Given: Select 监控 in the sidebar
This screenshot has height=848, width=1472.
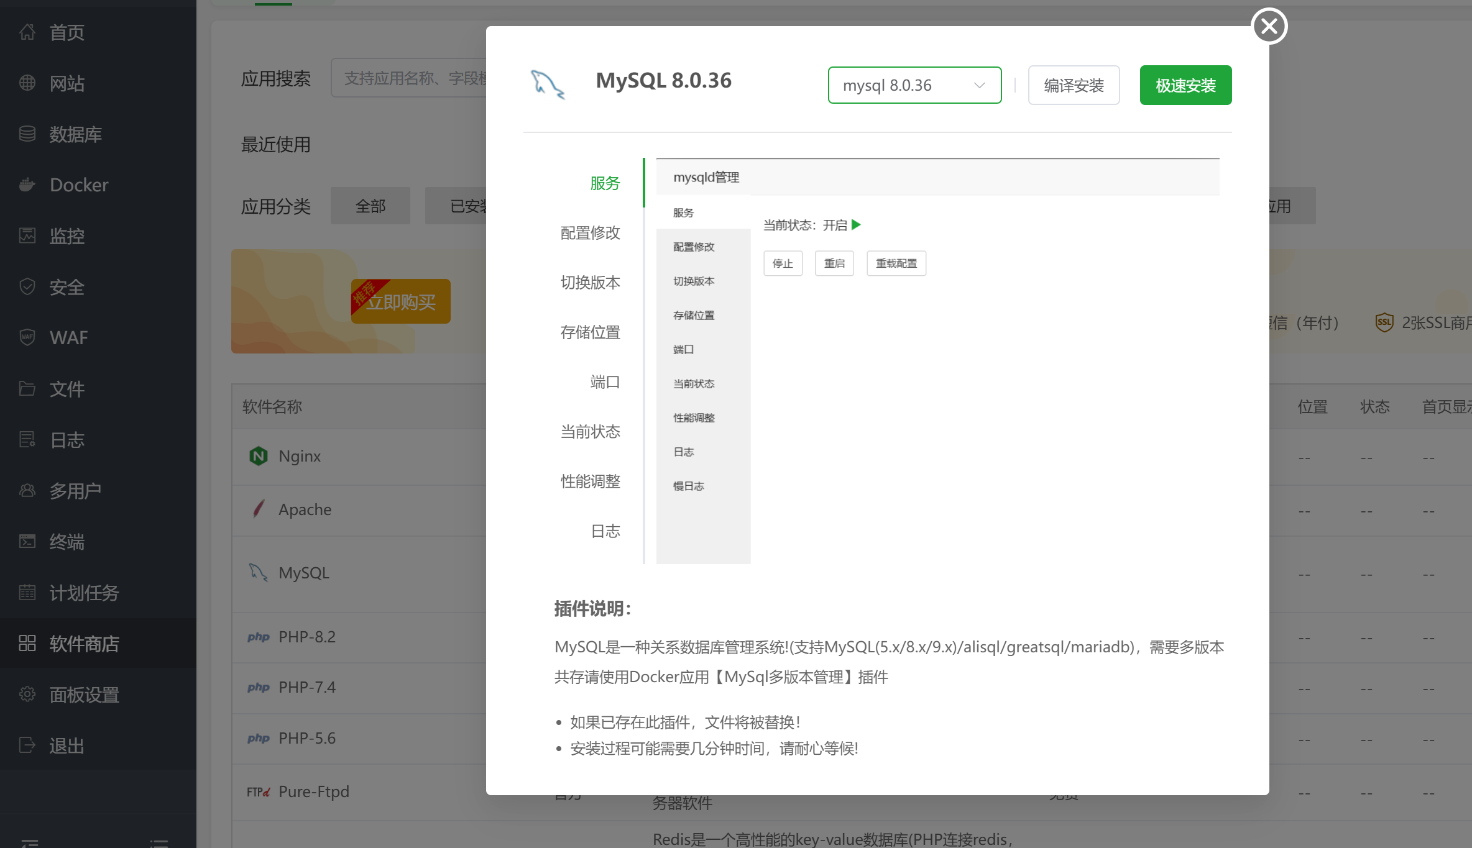Looking at the screenshot, I should coord(67,235).
